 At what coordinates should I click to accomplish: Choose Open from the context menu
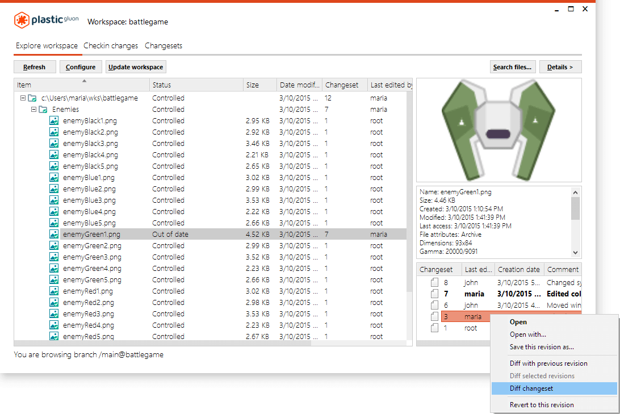(554, 322)
